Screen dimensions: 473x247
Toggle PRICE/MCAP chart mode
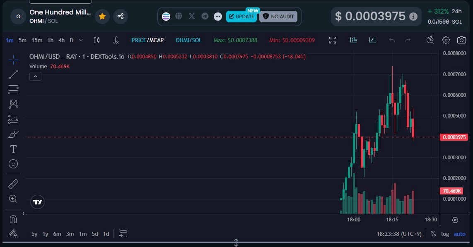147,40
